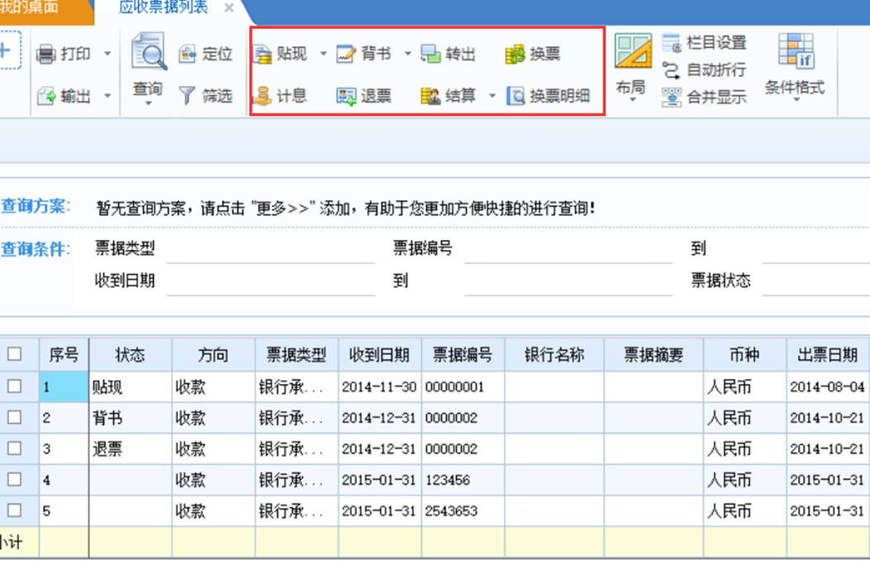Click the 筛选 funnel filter icon

coord(187,96)
